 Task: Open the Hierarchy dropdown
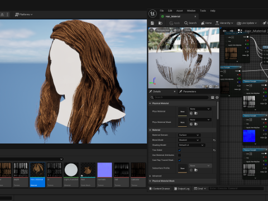click(x=224, y=23)
